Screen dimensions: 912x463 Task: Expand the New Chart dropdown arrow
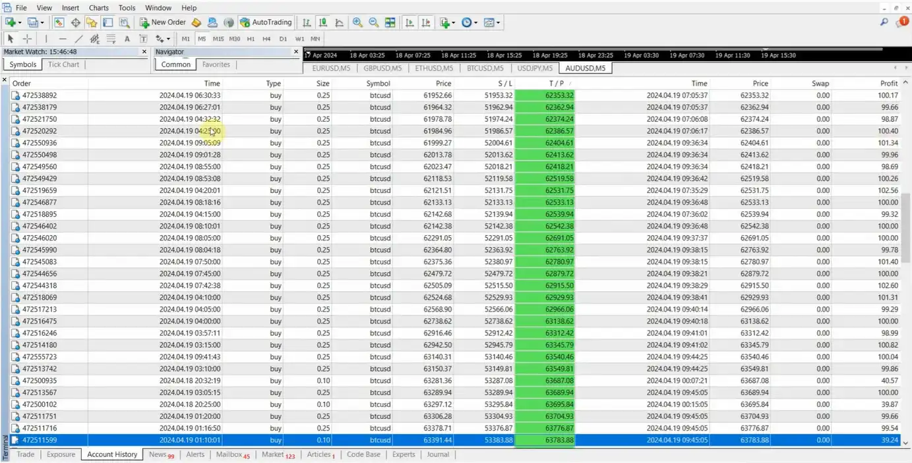(20, 22)
